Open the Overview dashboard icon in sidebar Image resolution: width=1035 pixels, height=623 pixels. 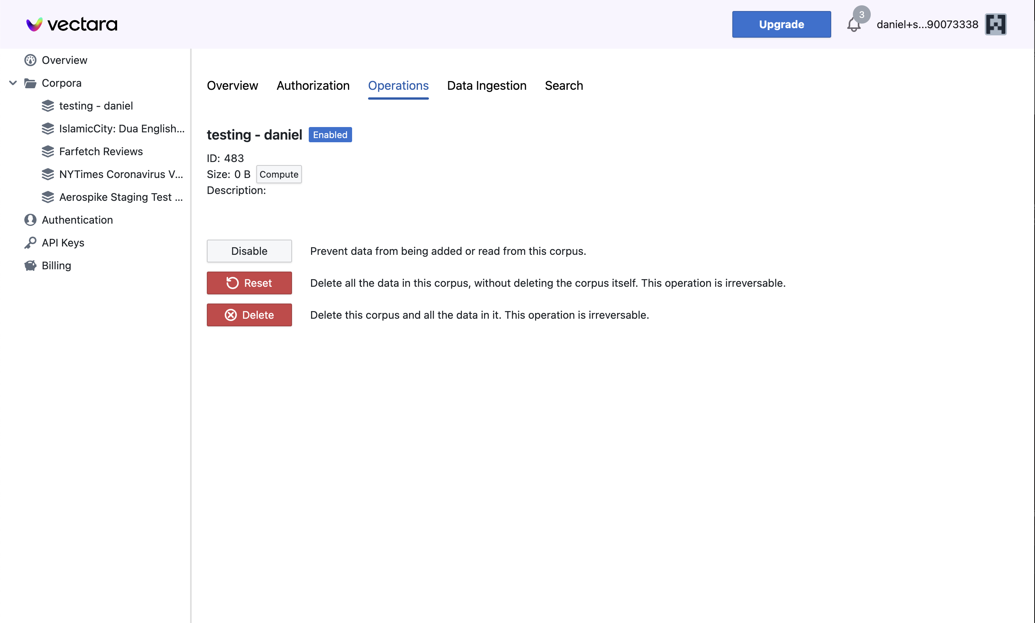(x=29, y=60)
